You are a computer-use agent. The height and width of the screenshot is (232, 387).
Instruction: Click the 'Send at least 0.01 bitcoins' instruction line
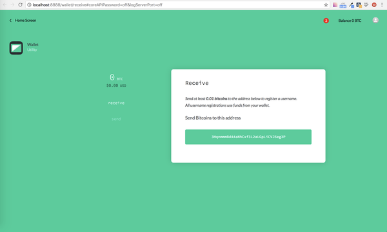click(241, 99)
